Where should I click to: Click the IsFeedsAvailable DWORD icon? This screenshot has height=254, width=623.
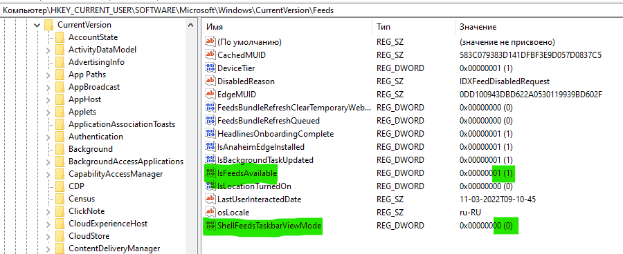click(210, 173)
